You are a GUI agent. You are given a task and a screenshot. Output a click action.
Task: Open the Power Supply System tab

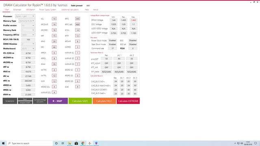(x=48, y=10)
